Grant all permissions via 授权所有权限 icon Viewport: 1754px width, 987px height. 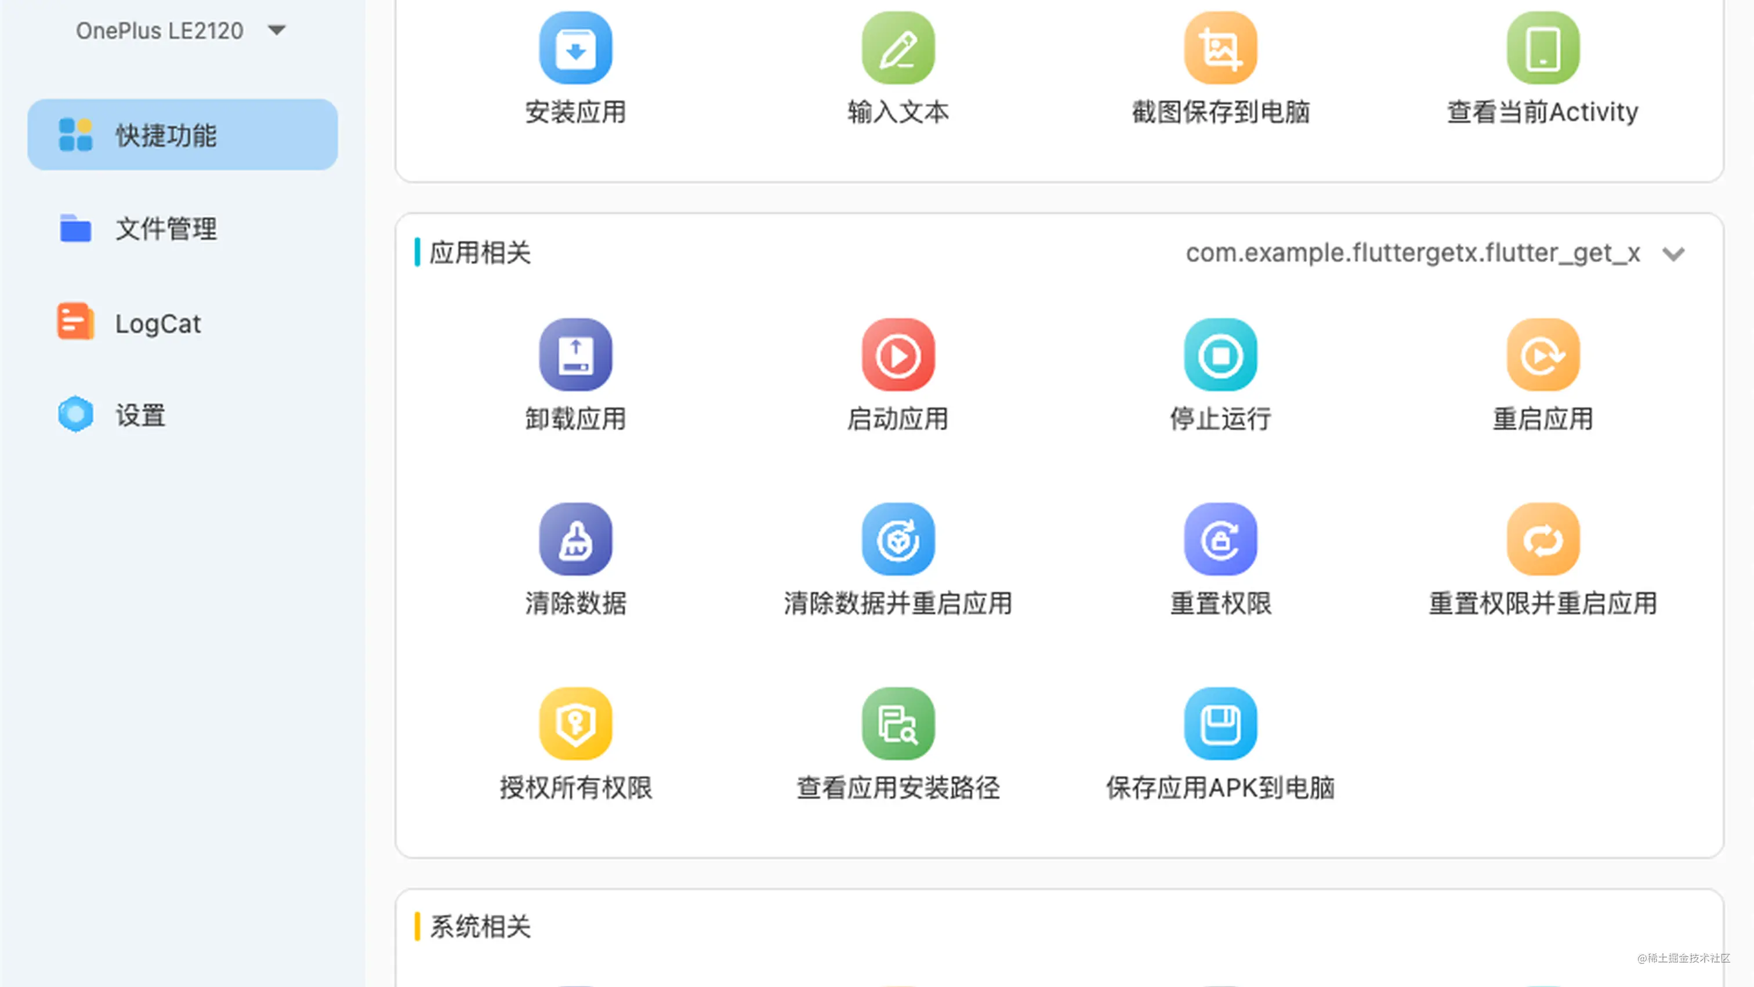tap(575, 724)
